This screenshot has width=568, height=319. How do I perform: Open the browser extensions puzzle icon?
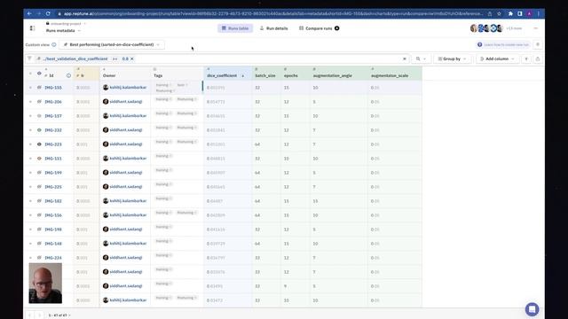(x=510, y=14)
